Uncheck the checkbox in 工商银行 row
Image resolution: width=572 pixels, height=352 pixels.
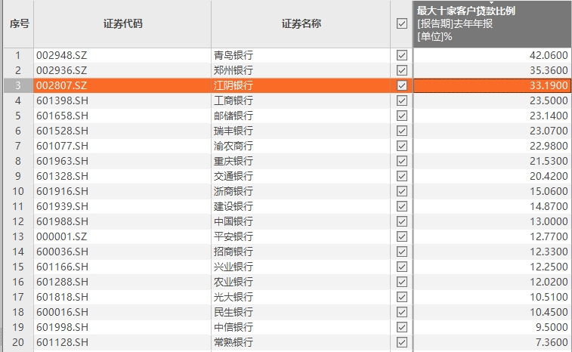[401, 100]
